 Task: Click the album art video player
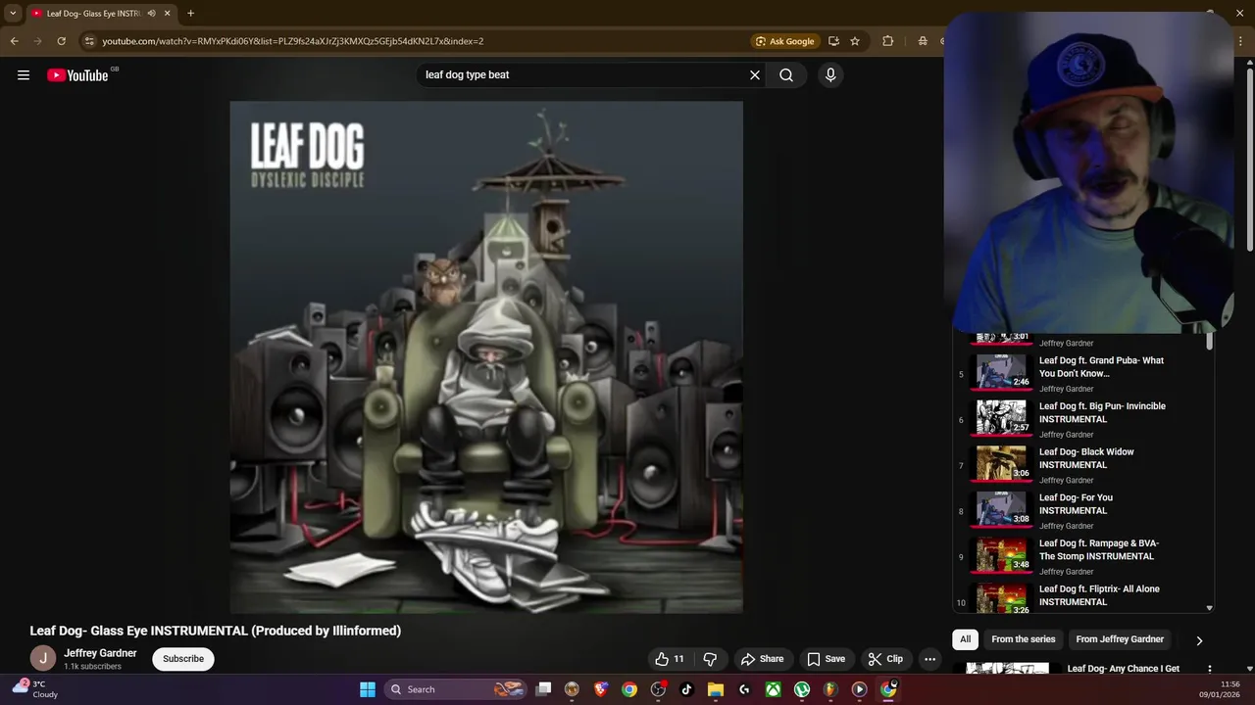click(x=486, y=357)
